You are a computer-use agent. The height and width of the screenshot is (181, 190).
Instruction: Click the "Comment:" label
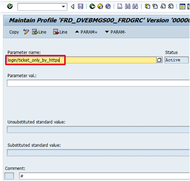[x=15, y=168]
